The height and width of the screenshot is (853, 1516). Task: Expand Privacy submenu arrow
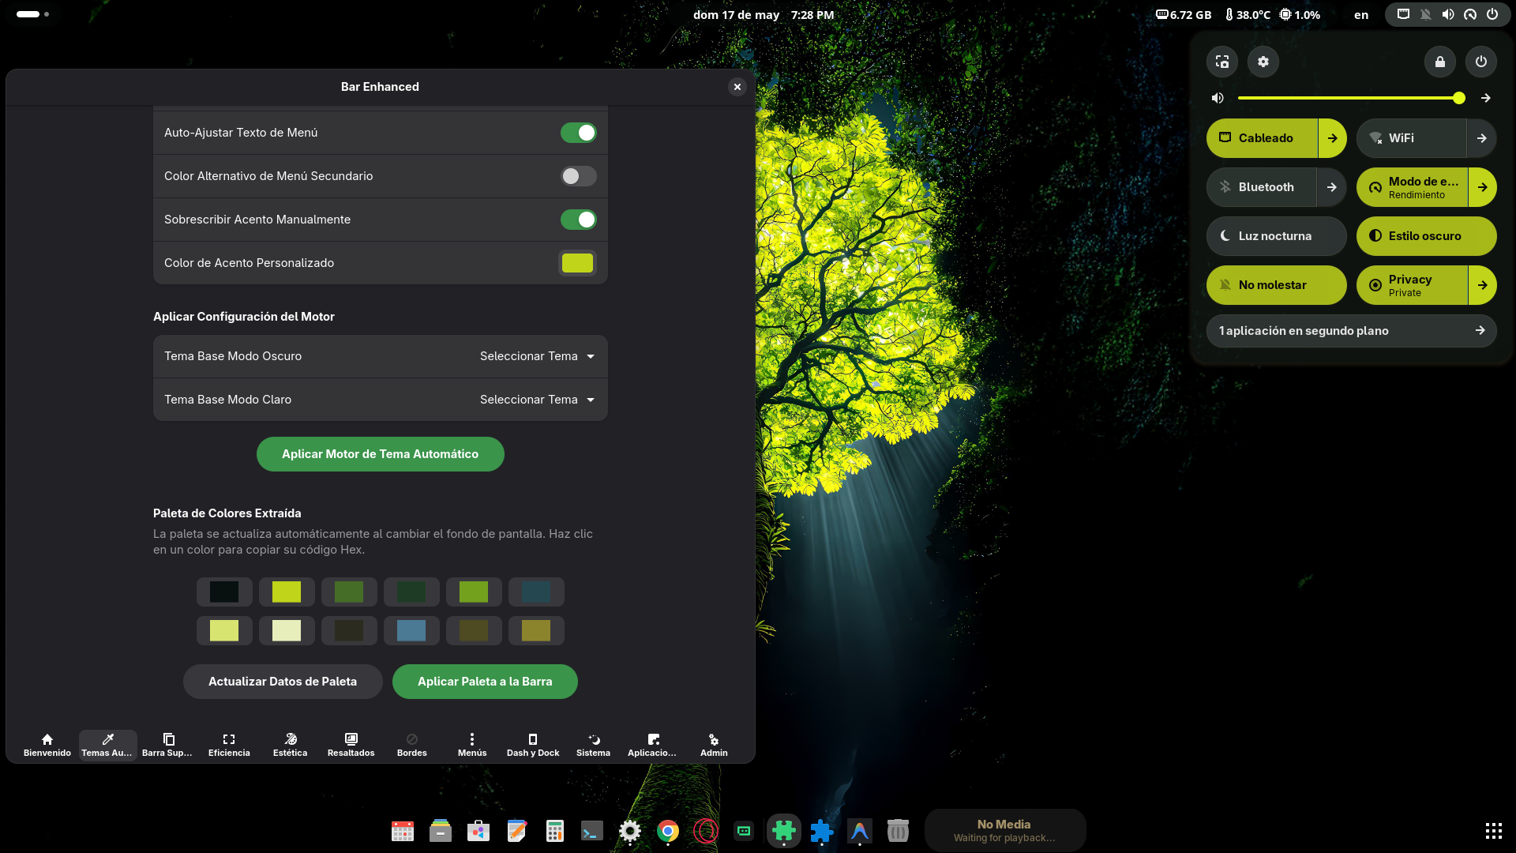(x=1482, y=285)
